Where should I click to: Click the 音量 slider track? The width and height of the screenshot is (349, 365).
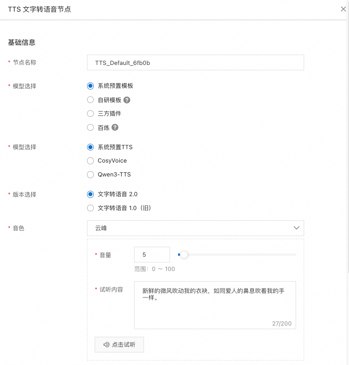coord(237,255)
